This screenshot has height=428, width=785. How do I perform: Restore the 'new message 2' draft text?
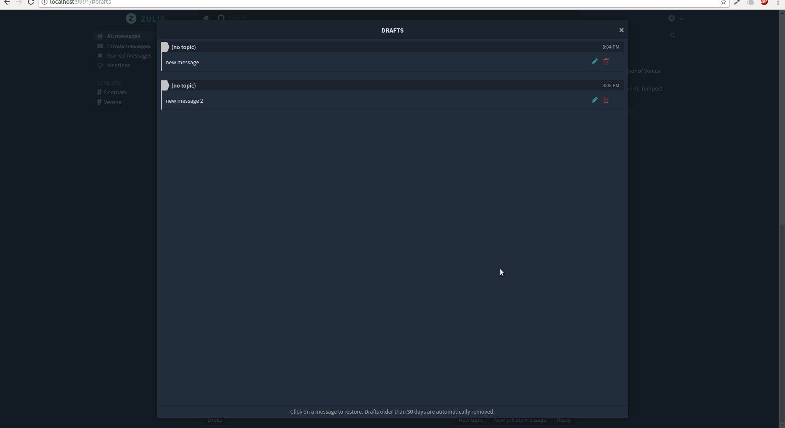click(x=184, y=101)
